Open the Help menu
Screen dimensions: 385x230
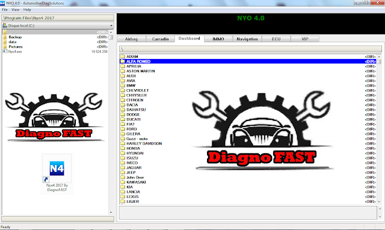click(27, 10)
